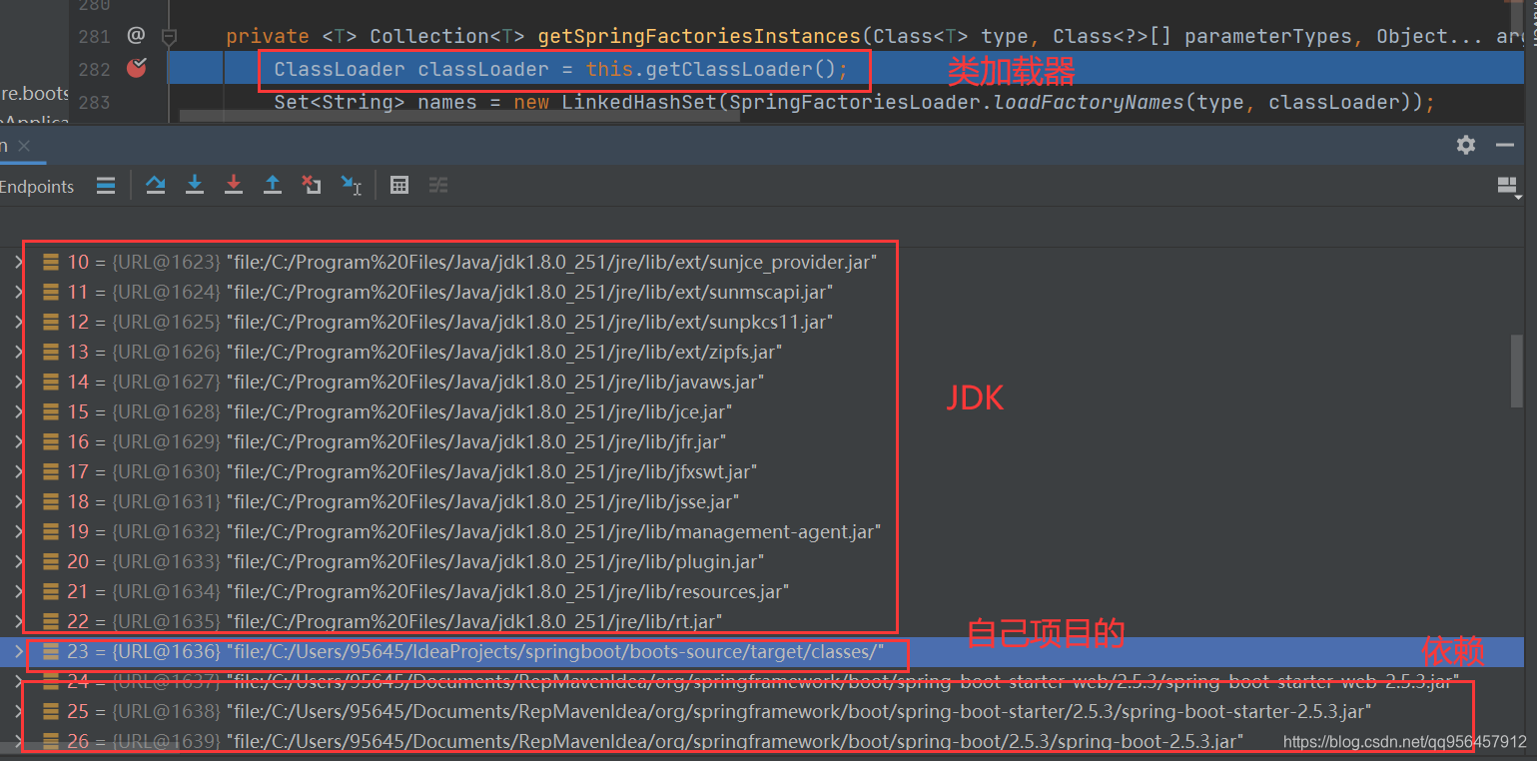Screen dimensions: 1537x761
Task: Open Evaluate Expression calculator icon
Action: tap(399, 185)
